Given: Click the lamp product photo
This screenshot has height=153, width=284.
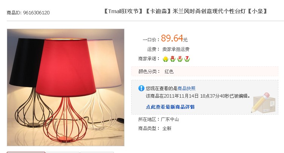Looking at the screenshot, I should pyautogui.click(x=66, y=87).
